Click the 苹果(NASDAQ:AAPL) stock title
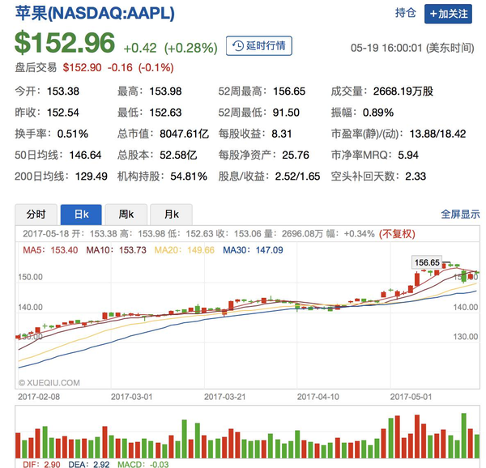The height and width of the screenshot is (468, 486). click(x=95, y=14)
